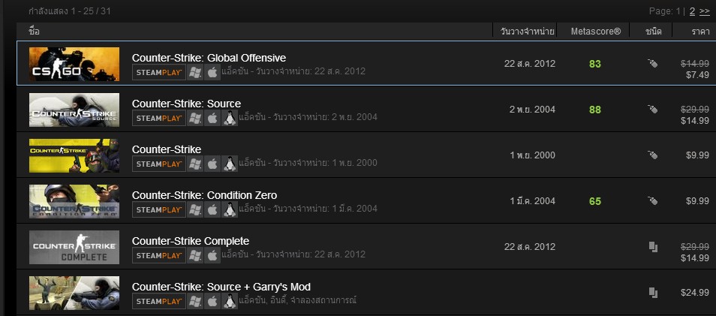Screen dimensions: 716x316
Task: Click Apple Mac icon for Counter-Strike: Condition Zero
Action: 212,209
